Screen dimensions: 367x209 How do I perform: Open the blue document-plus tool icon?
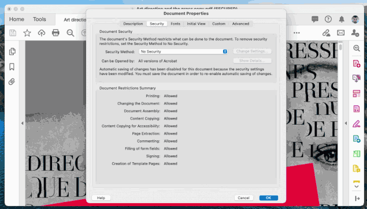click(x=357, y=139)
